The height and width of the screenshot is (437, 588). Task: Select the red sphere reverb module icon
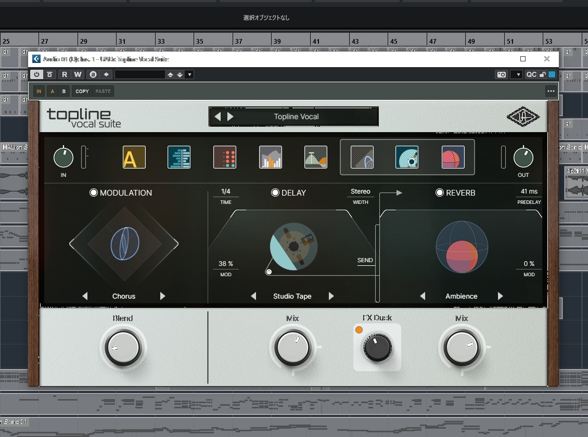(x=453, y=157)
